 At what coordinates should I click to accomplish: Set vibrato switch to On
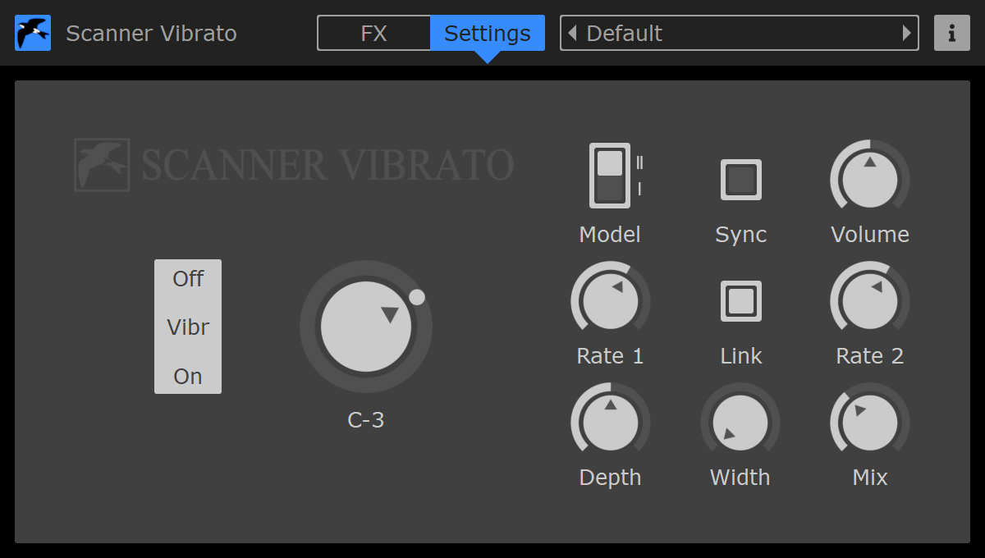(188, 377)
